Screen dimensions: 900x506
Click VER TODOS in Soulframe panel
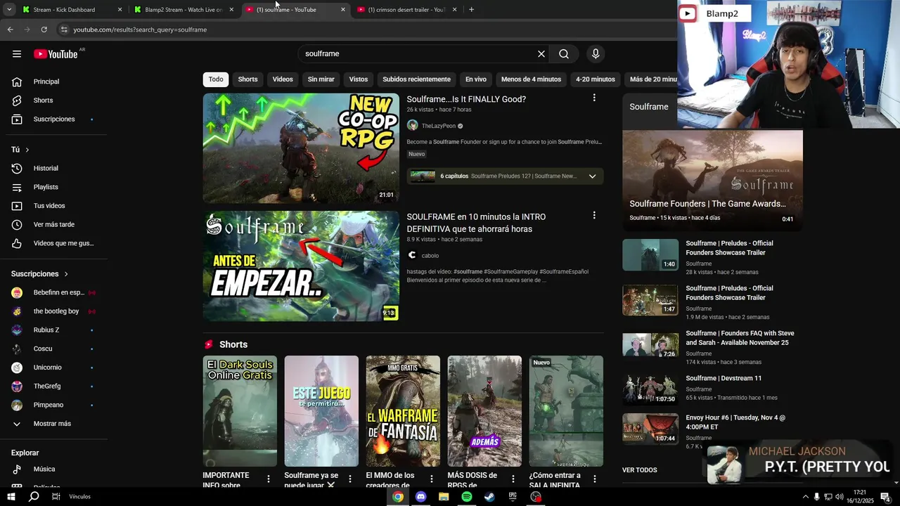point(640,470)
